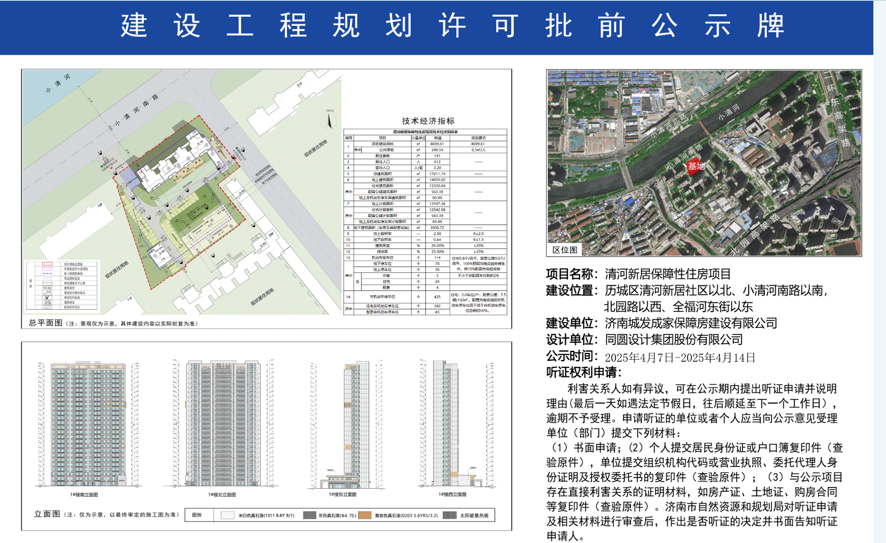Click the requirement cell R≤1.5
Image resolution: width=886 pixels, height=543 pixels.
tap(478, 240)
